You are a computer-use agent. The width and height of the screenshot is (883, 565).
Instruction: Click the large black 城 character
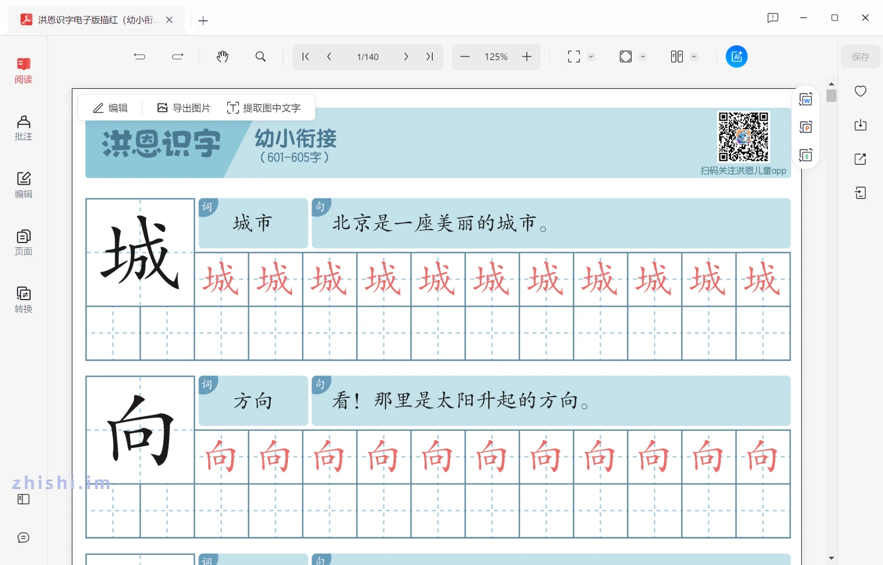[140, 252]
